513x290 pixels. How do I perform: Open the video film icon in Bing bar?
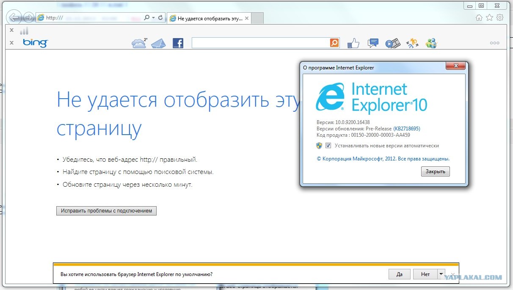click(392, 43)
